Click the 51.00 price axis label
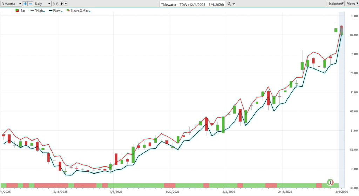 [354, 169]
